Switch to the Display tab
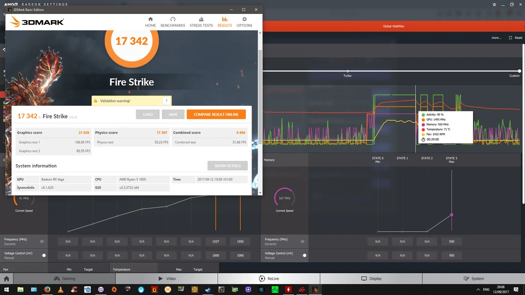Image resolution: width=525 pixels, height=295 pixels. [371, 278]
